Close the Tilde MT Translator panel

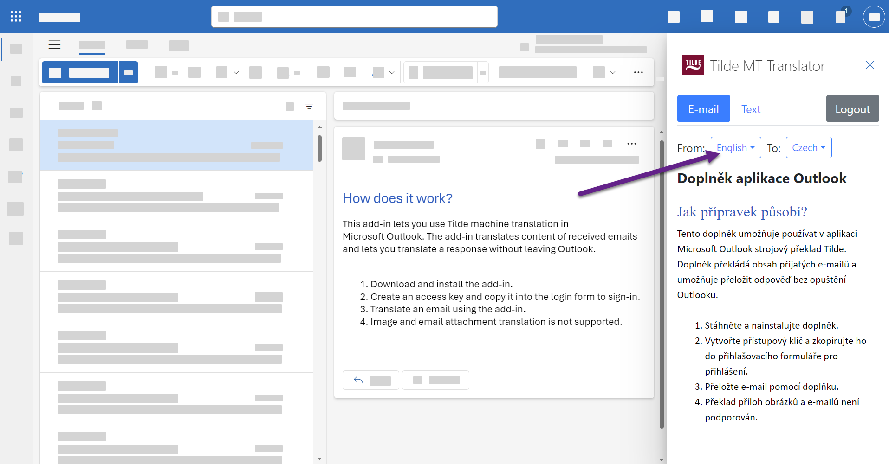[870, 65]
